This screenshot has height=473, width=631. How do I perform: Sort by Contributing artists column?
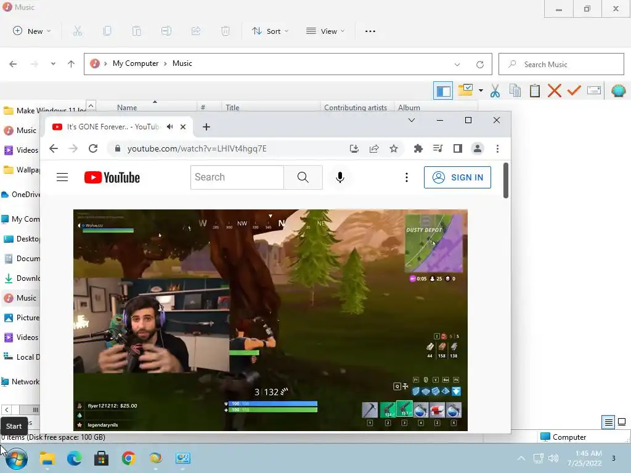pos(356,107)
